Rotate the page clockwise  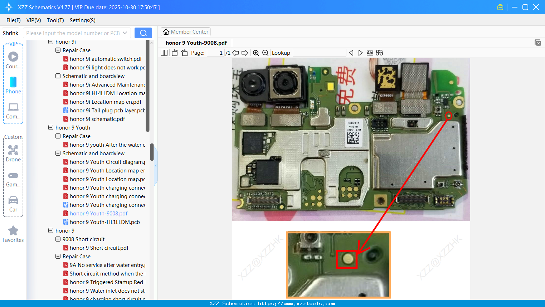184,53
